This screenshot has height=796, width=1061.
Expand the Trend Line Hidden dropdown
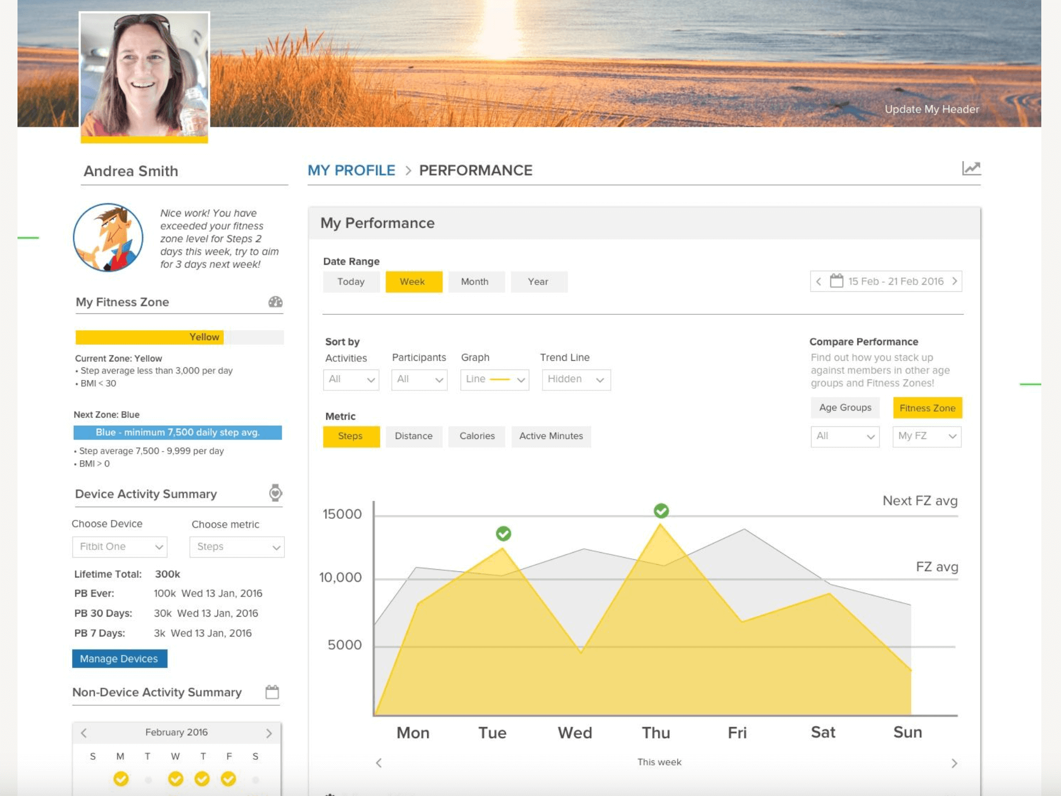click(575, 379)
